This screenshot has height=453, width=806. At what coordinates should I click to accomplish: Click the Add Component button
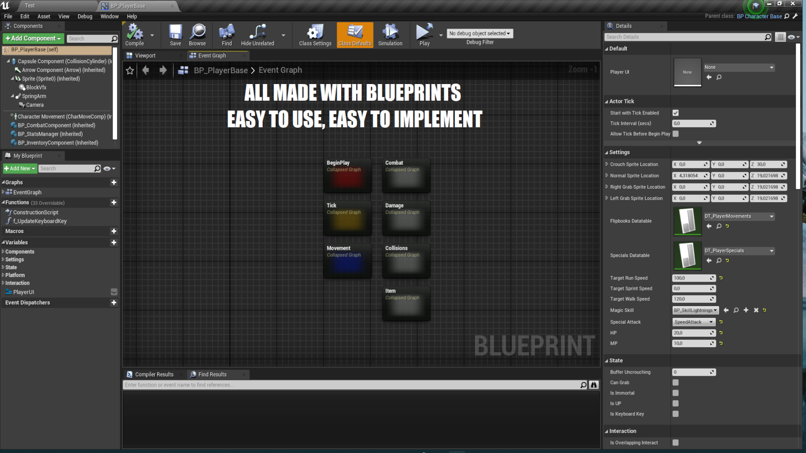tap(33, 38)
